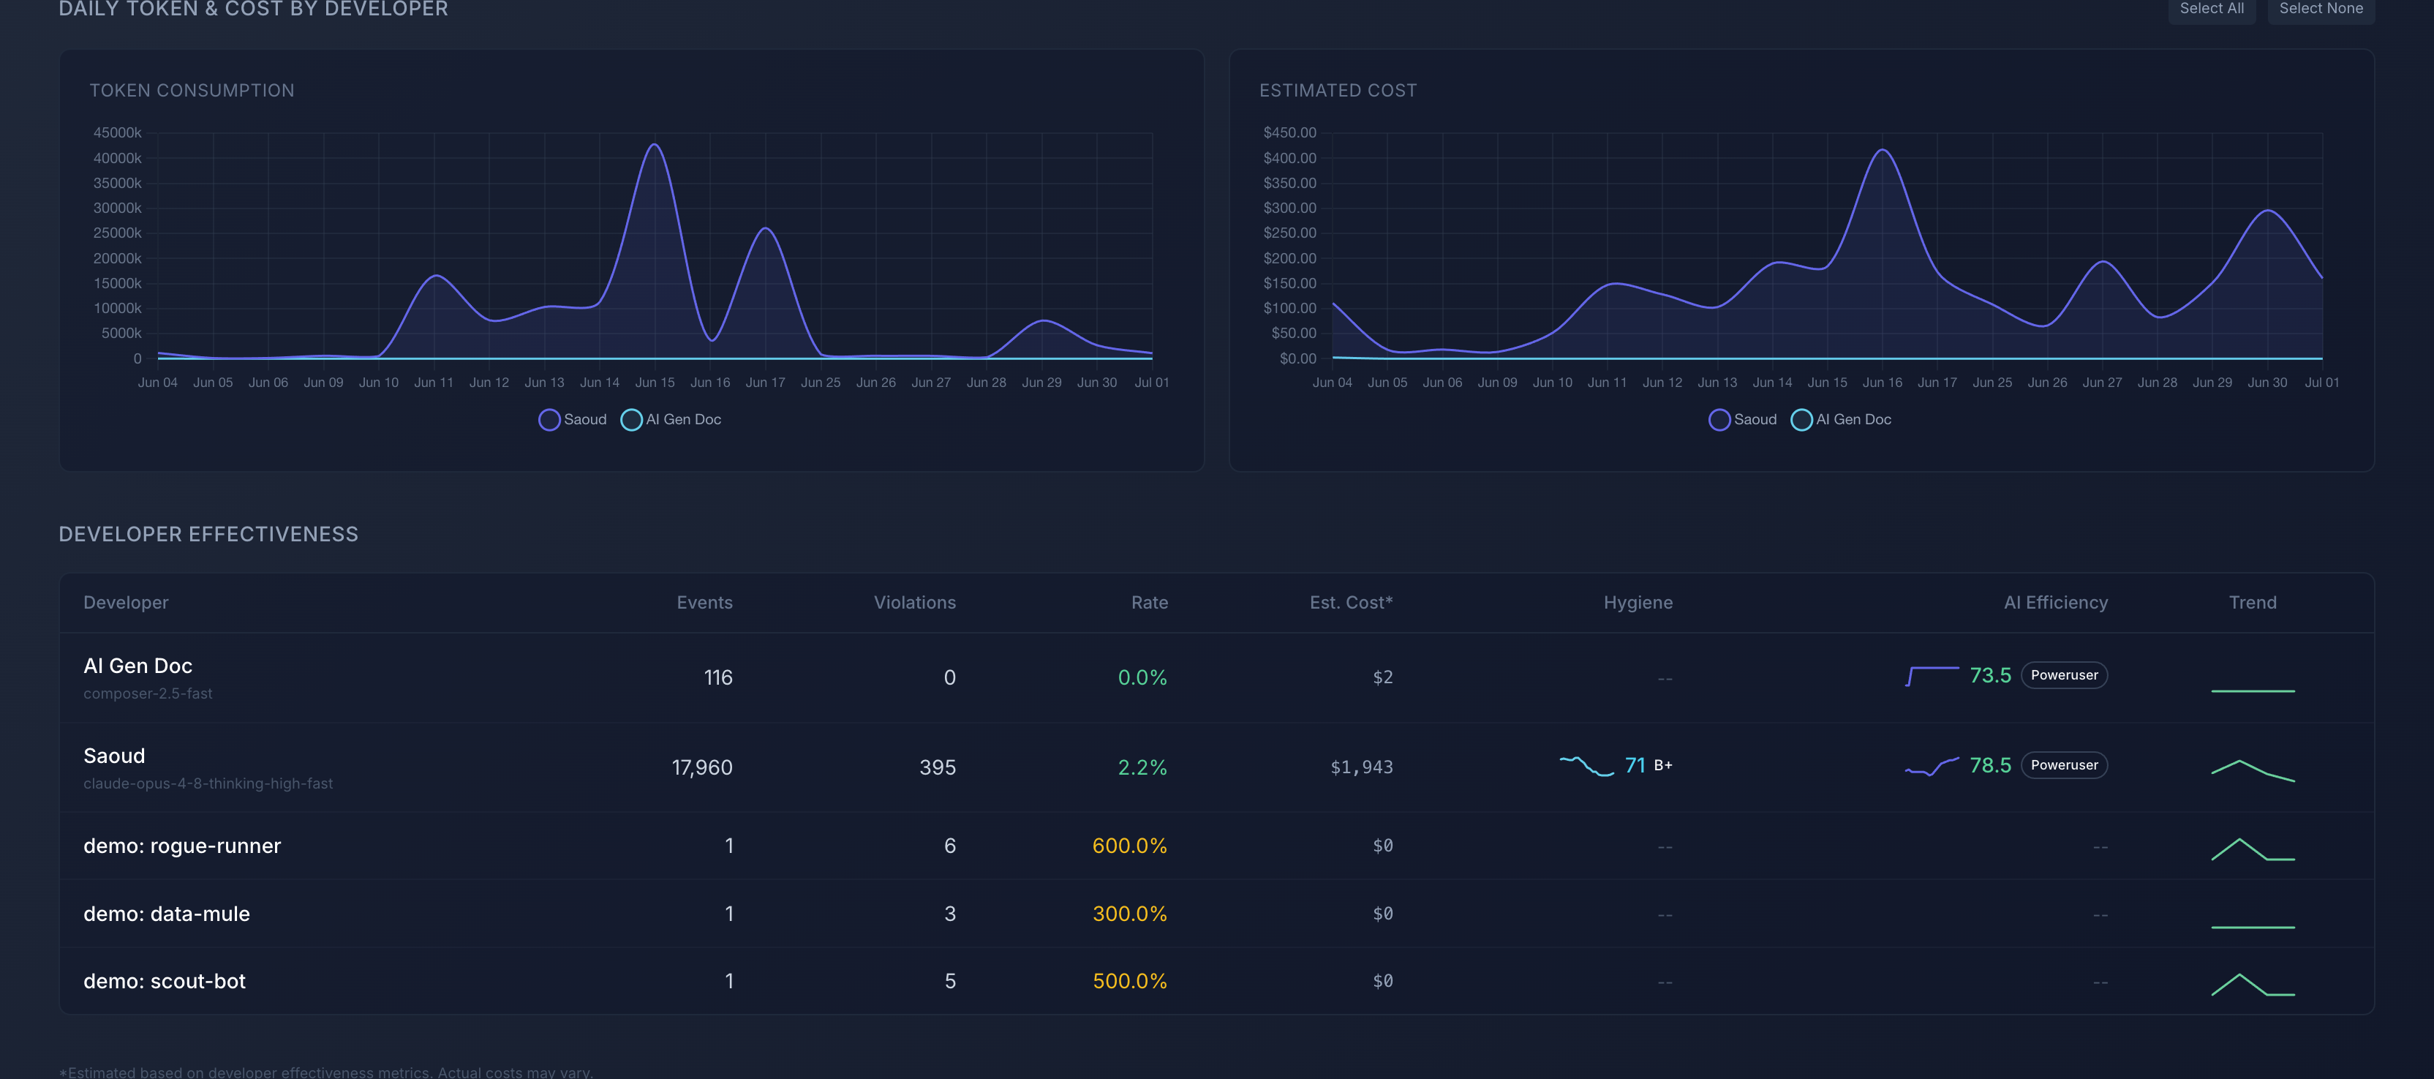Select the demo: data-mule row
Viewport: 2434px width, 1079px height.
1217,914
